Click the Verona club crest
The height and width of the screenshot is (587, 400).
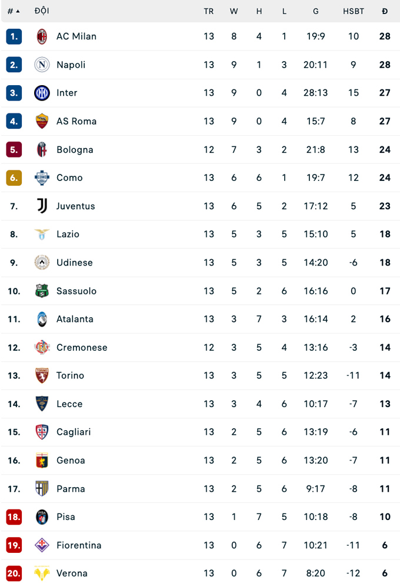pos(42,573)
